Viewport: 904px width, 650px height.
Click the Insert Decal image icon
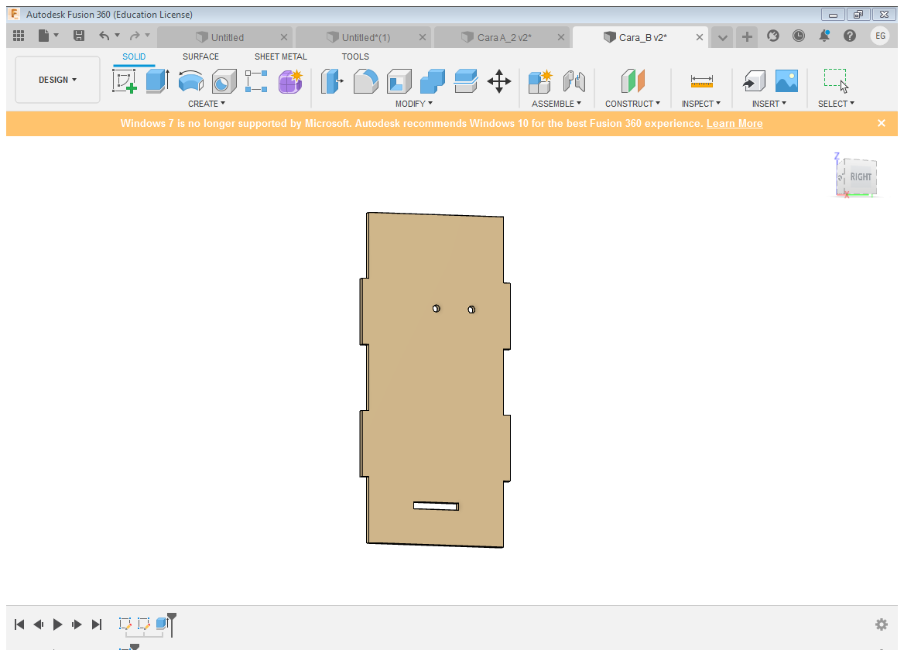(786, 81)
